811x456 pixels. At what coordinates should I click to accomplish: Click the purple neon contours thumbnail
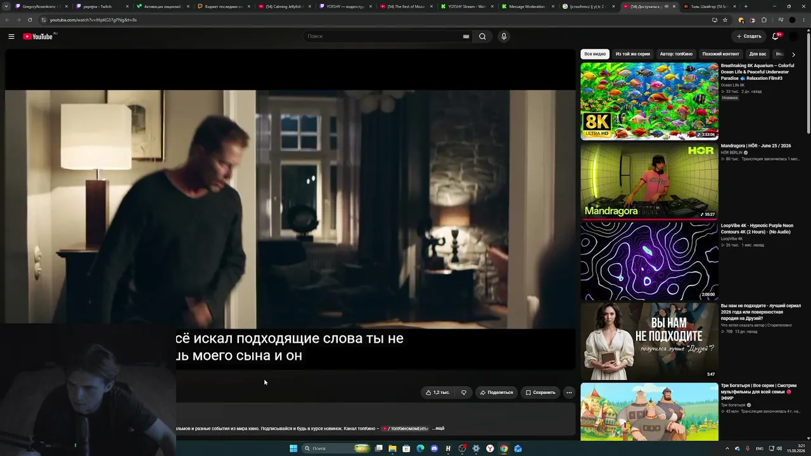(649, 261)
